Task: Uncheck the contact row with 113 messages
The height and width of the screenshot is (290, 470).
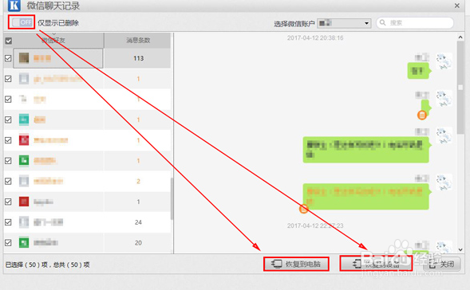Action: pyautogui.click(x=9, y=58)
